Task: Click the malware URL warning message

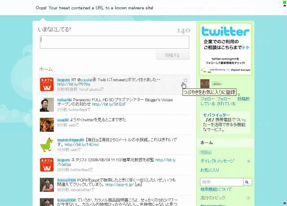Action: click(x=95, y=8)
